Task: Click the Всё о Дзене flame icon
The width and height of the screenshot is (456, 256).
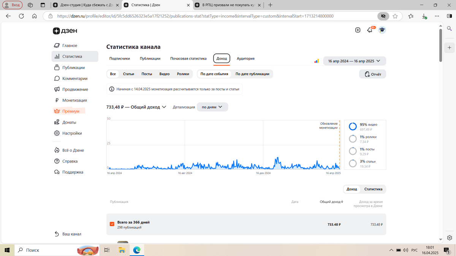Action: [x=57, y=150]
